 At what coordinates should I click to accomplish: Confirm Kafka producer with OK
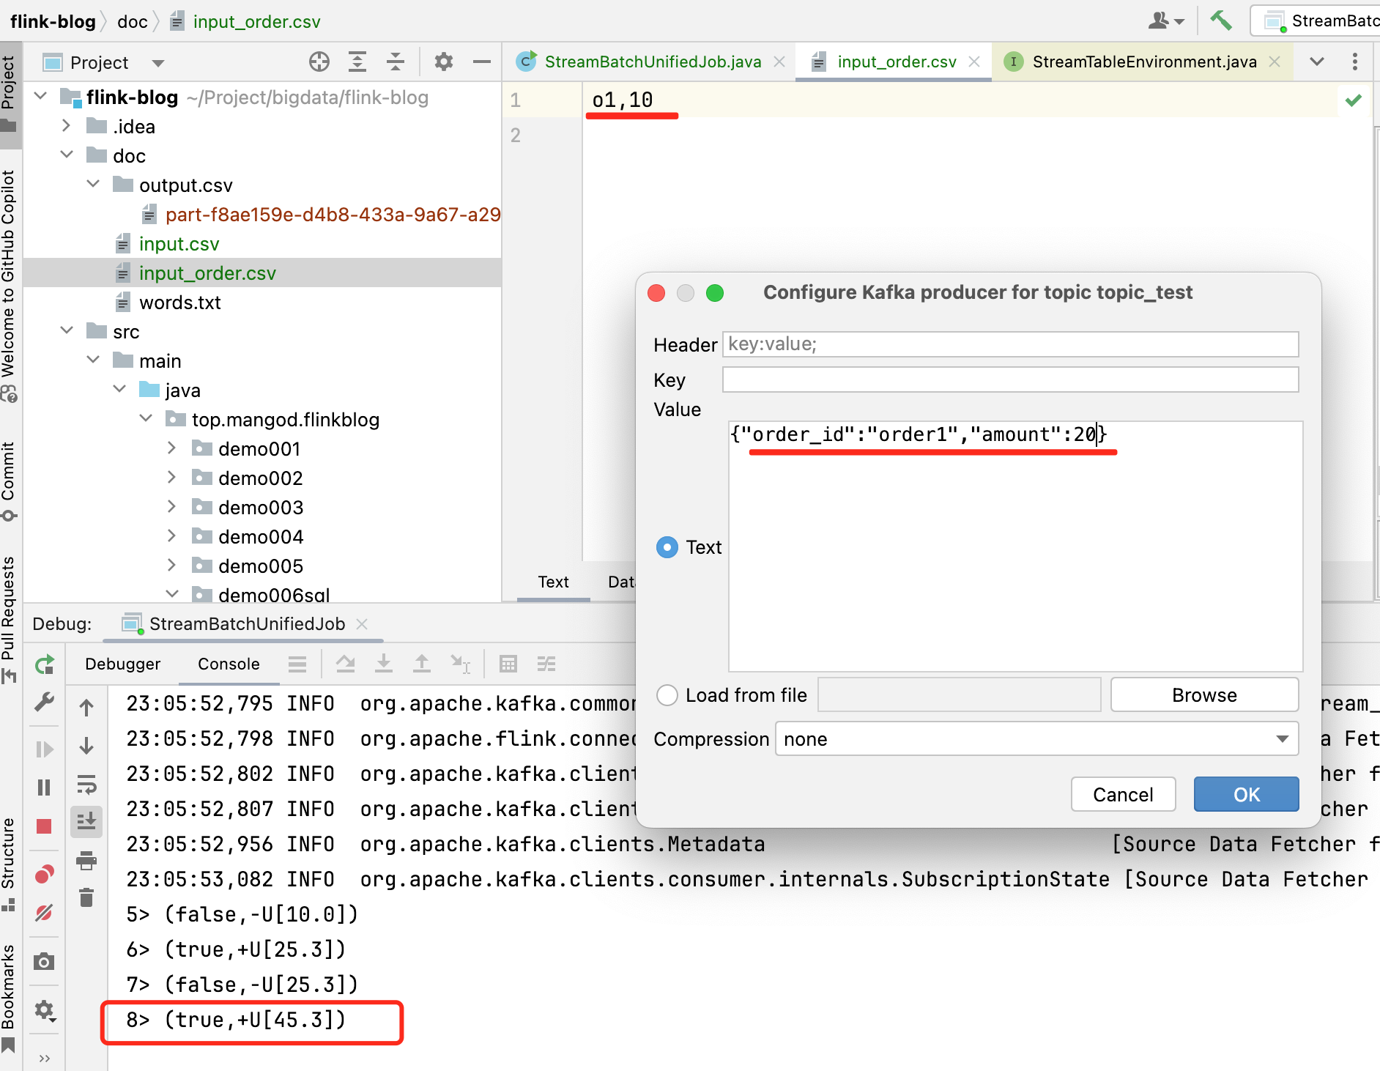coord(1245,794)
